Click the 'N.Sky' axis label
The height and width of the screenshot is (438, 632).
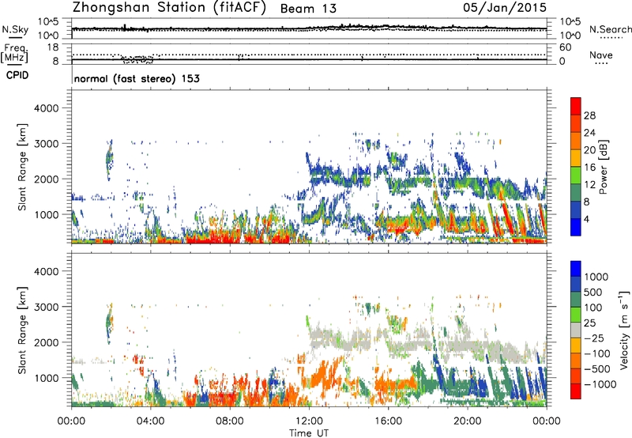(x=15, y=30)
